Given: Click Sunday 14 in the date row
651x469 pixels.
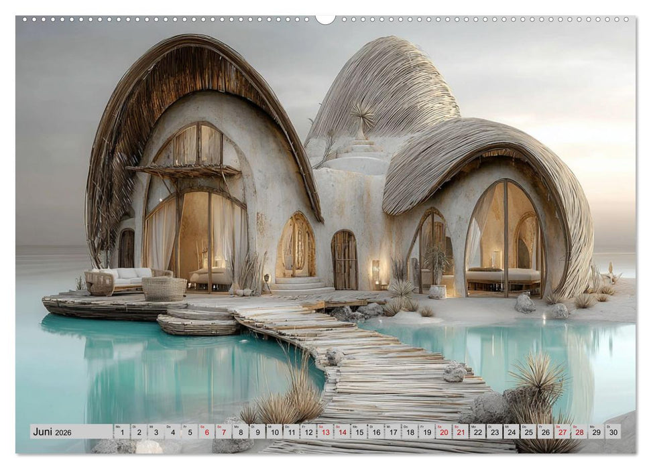Looking at the screenshot, I should [x=343, y=432].
